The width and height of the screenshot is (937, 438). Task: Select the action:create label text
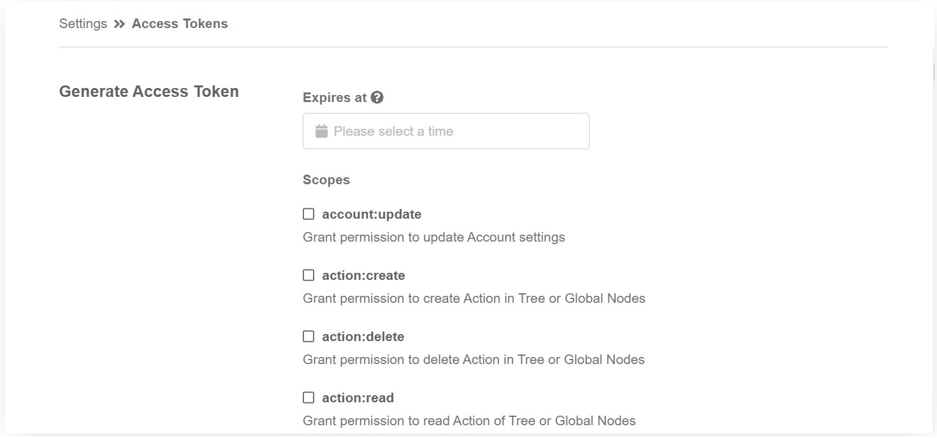click(363, 275)
